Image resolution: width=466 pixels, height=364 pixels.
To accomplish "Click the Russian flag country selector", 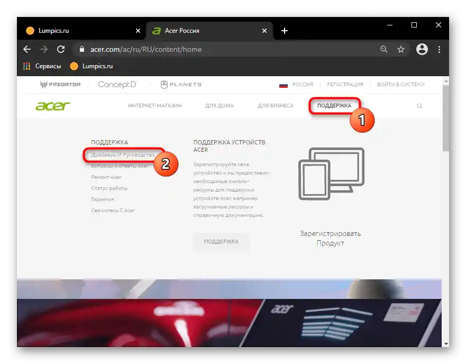I will [284, 85].
